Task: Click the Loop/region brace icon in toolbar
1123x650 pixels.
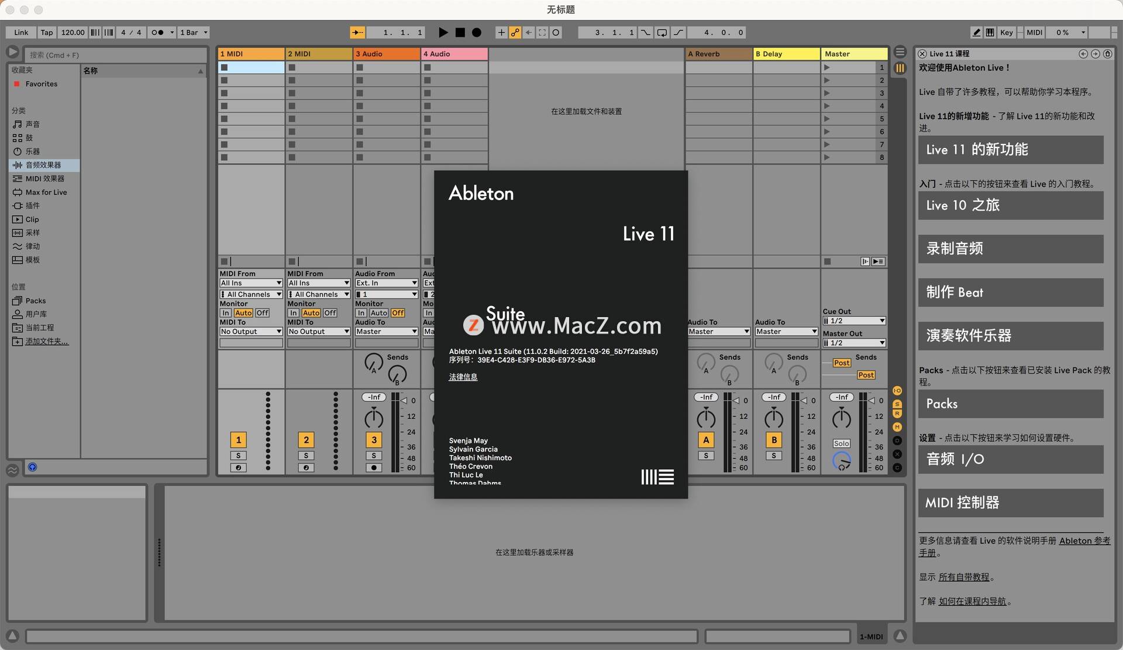Action: pos(663,33)
